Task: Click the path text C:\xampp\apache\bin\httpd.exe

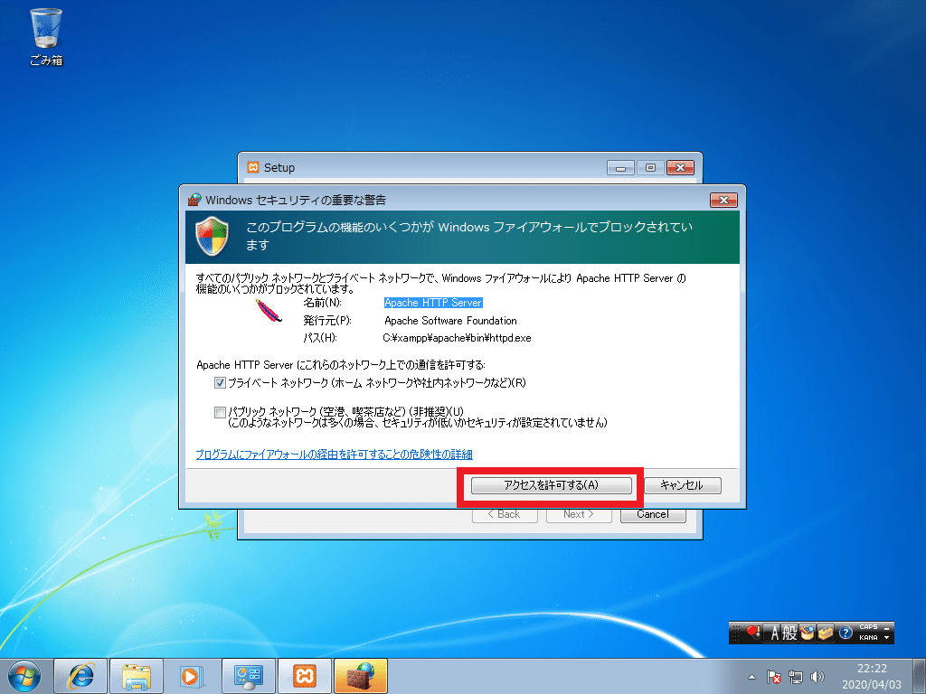Action: (x=457, y=338)
